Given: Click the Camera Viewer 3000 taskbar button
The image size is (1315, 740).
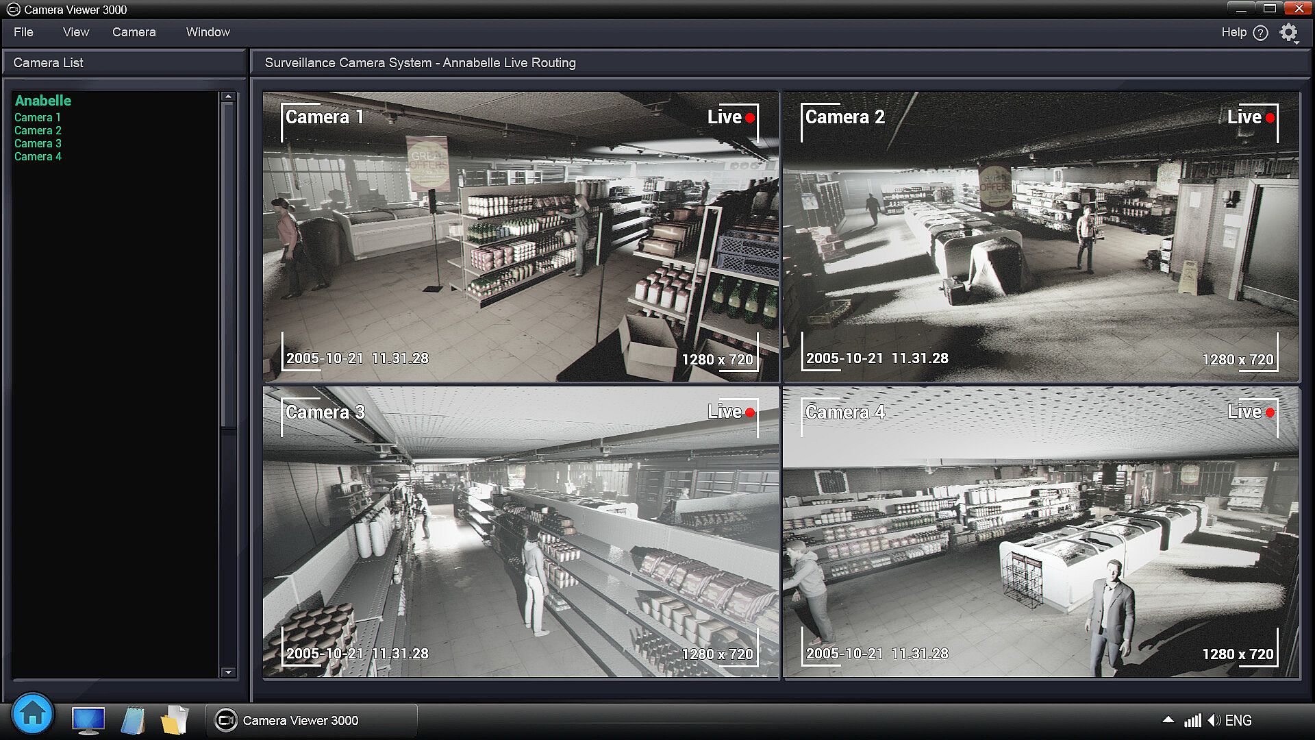Looking at the screenshot, I should [312, 720].
